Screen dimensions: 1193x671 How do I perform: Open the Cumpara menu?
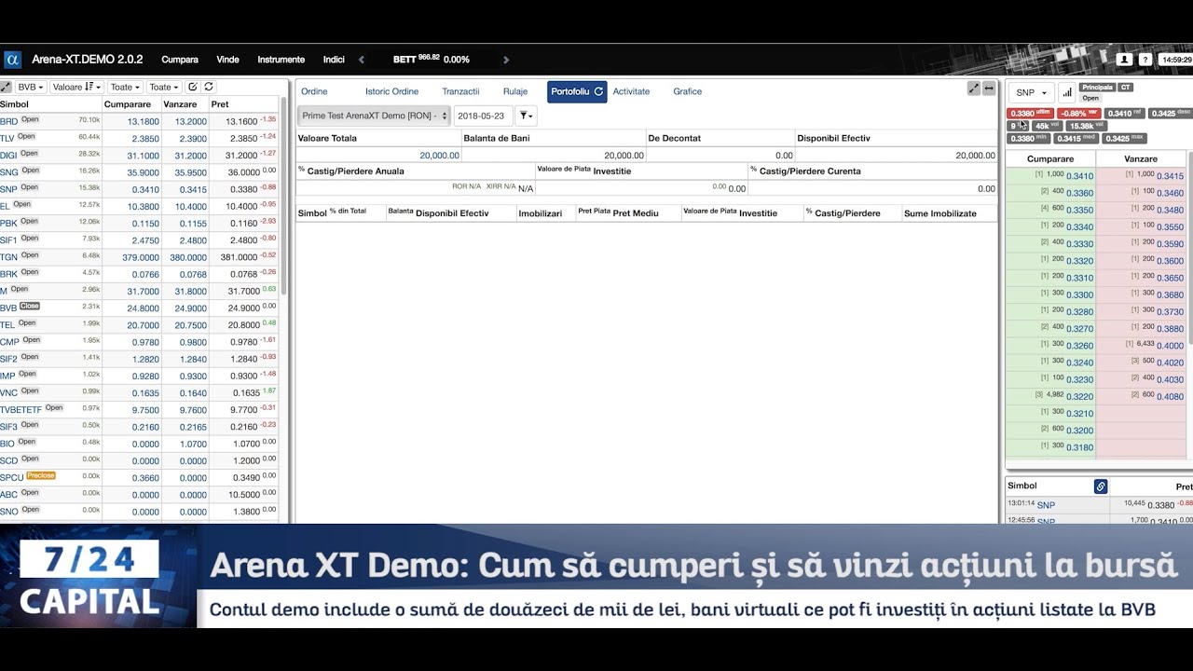(x=180, y=60)
